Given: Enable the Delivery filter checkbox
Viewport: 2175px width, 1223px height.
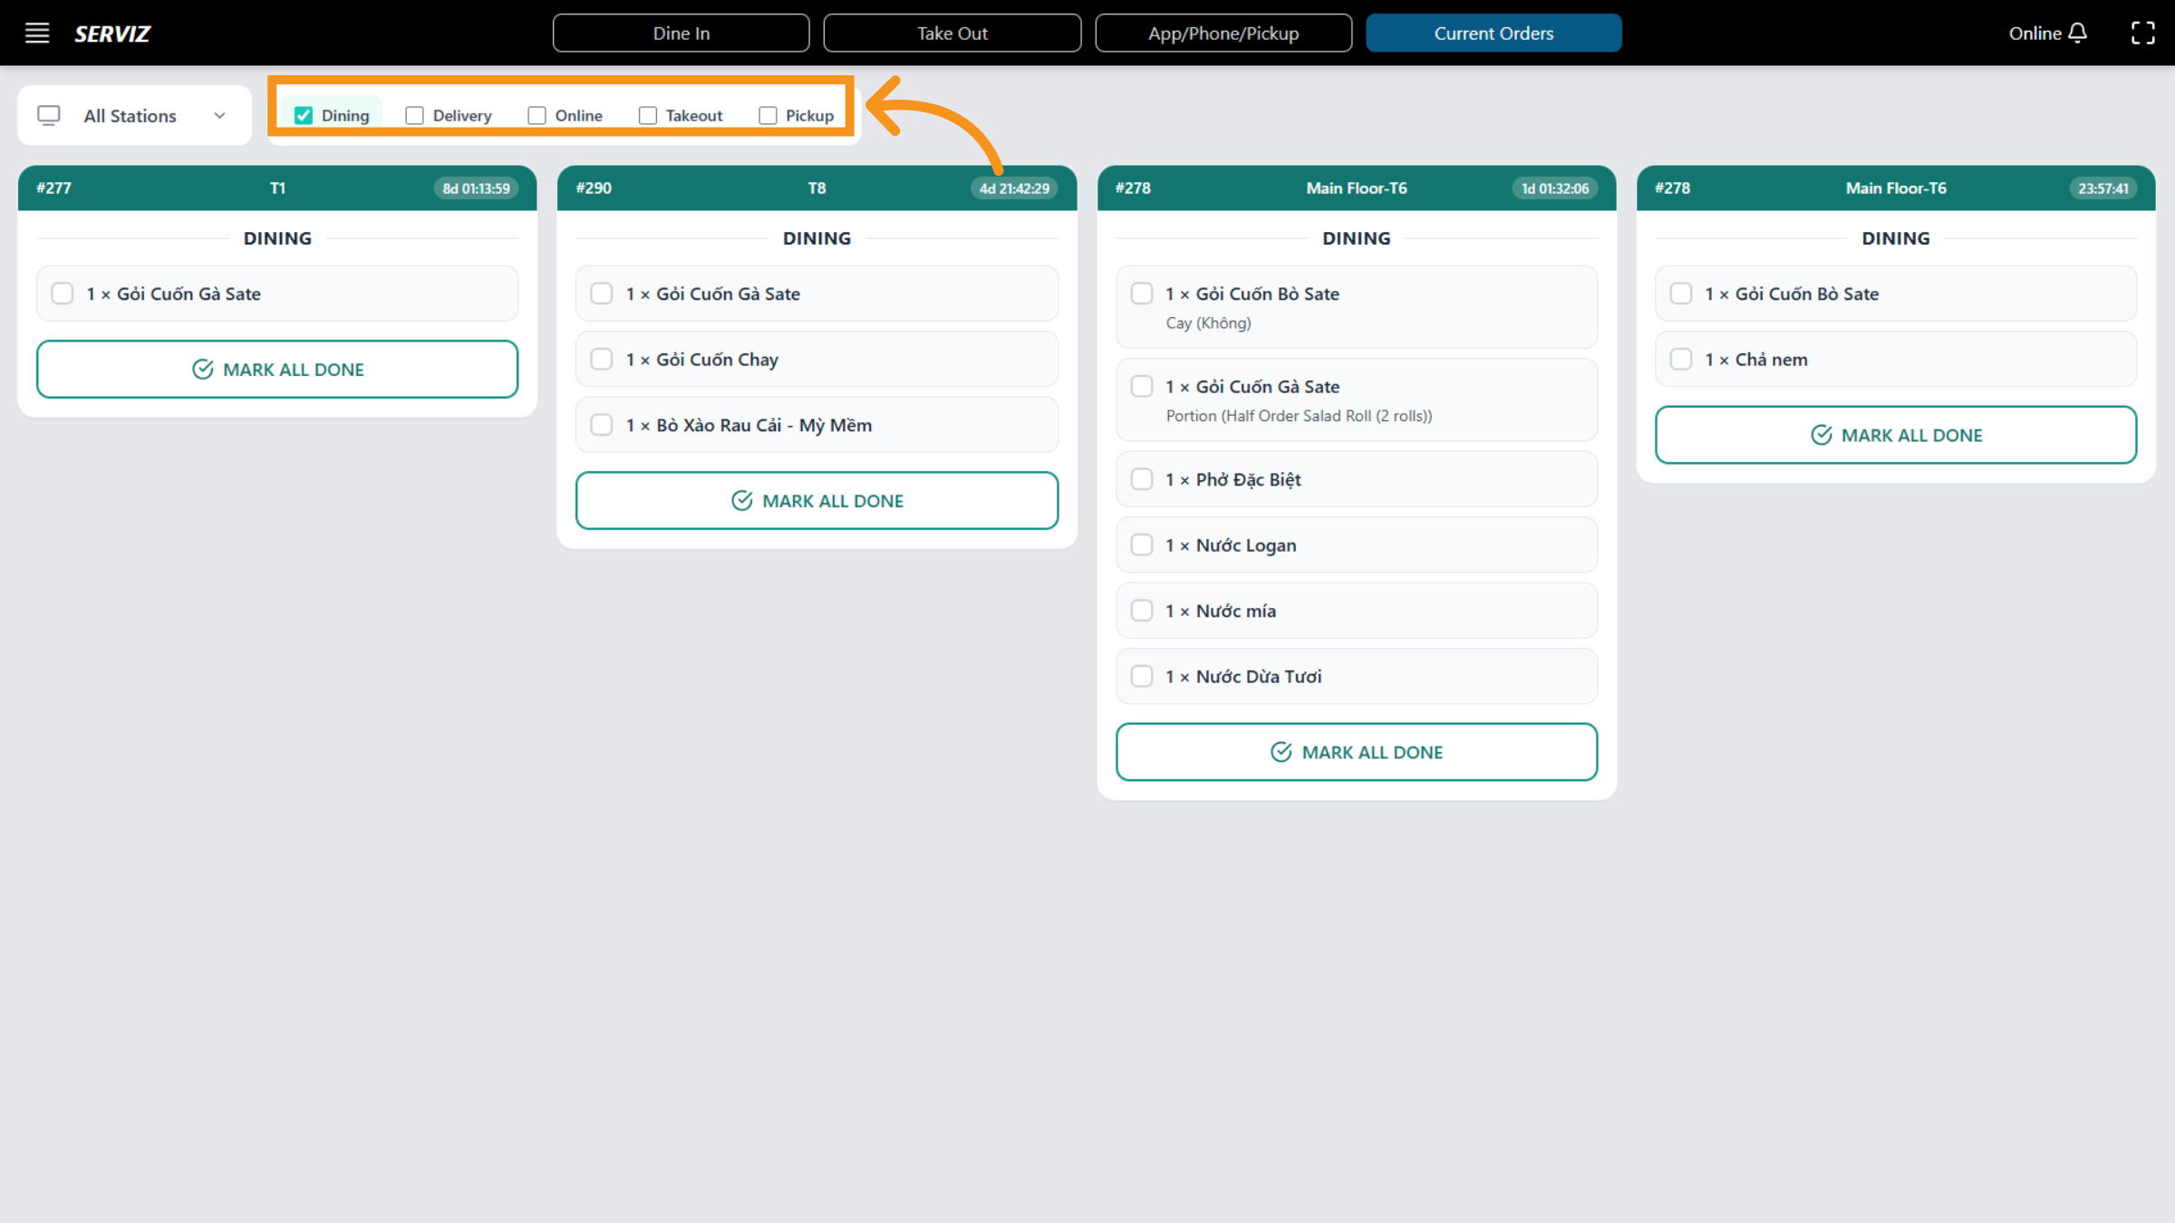Looking at the screenshot, I should tap(414, 115).
